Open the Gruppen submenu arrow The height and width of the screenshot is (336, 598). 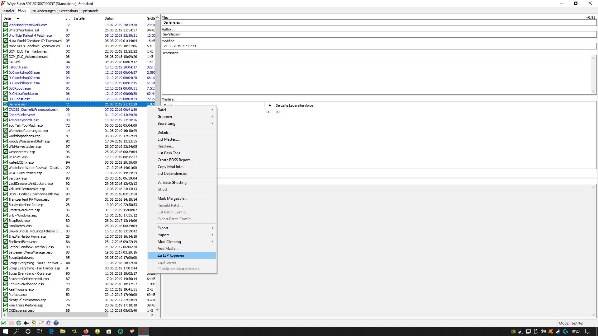212,117
